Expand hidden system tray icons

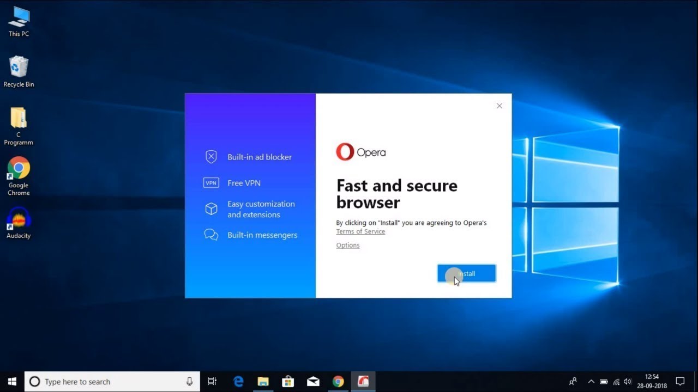click(x=591, y=382)
